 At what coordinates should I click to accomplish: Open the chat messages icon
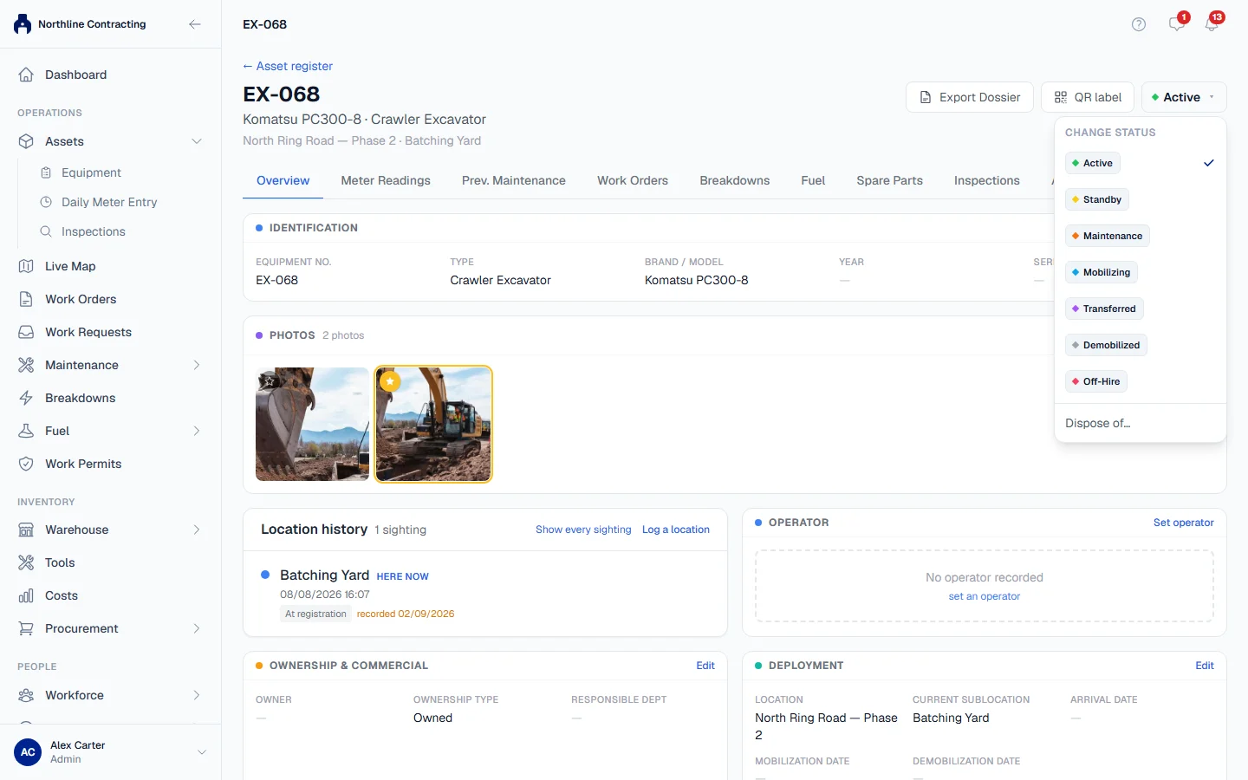pyautogui.click(x=1176, y=24)
